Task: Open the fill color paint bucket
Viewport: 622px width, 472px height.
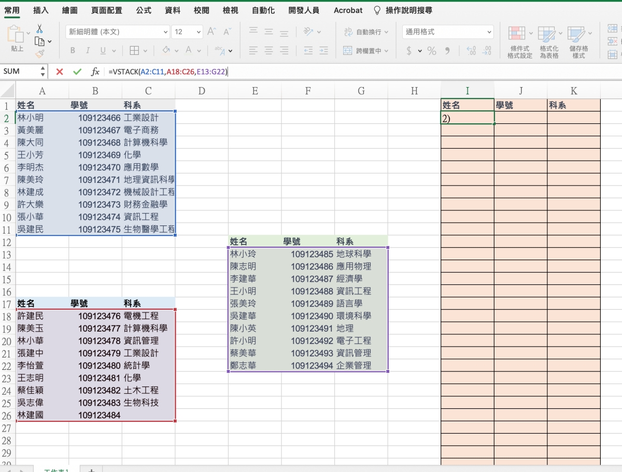Action: 166,50
